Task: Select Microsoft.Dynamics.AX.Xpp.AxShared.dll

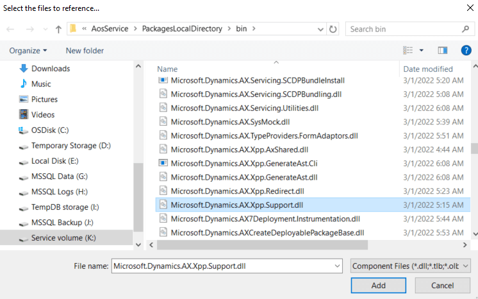Action: 239,149
